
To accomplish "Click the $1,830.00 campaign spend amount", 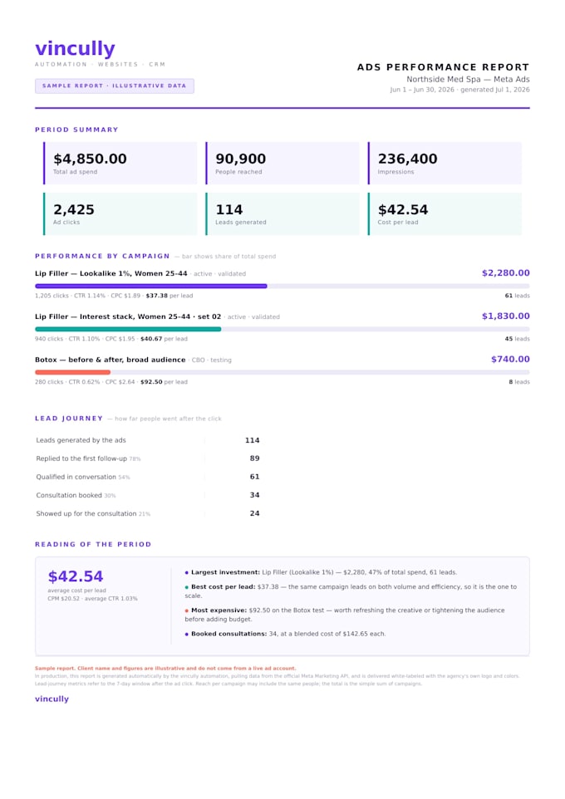I will pos(506,316).
